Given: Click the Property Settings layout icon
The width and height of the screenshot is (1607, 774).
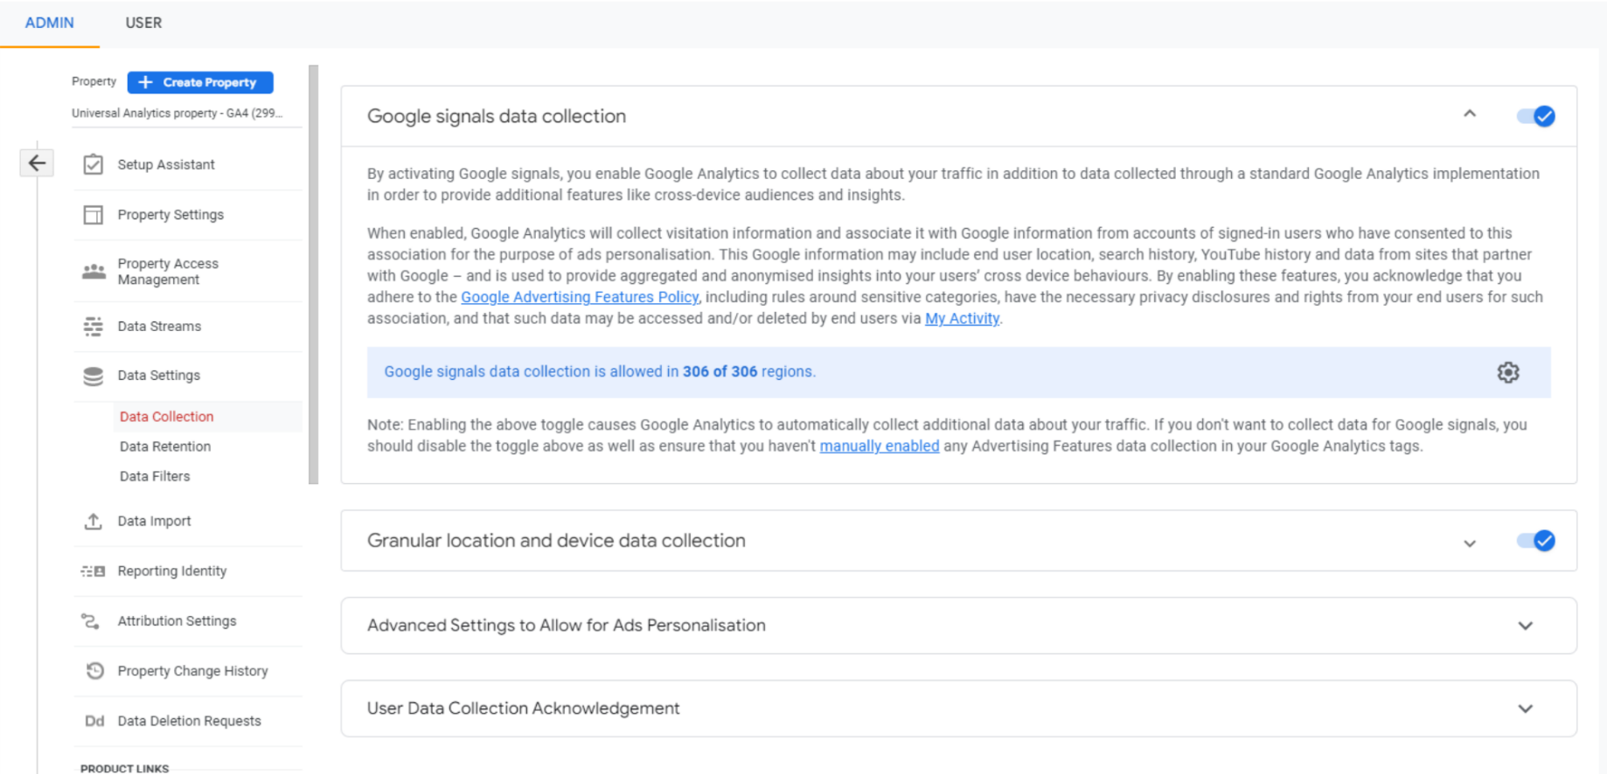Looking at the screenshot, I should 94,215.
